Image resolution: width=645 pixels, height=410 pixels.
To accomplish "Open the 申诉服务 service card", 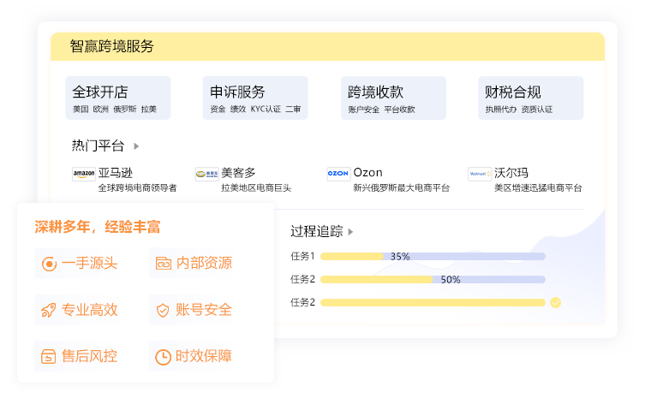I will pyautogui.click(x=255, y=98).
